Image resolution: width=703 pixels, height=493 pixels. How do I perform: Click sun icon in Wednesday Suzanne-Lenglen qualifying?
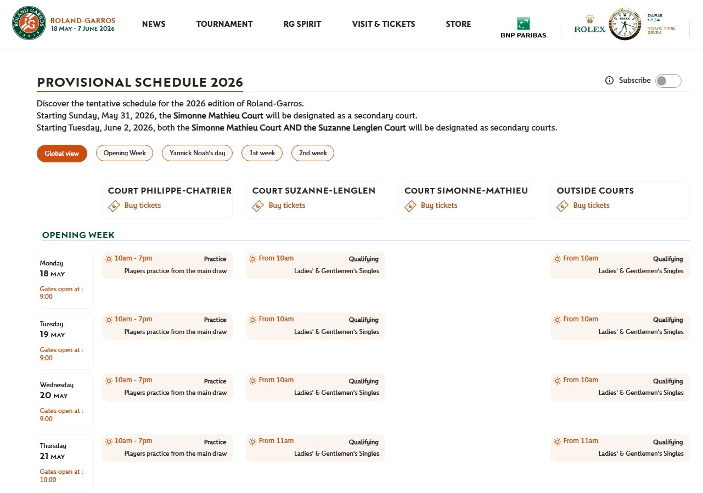(253, 381)
